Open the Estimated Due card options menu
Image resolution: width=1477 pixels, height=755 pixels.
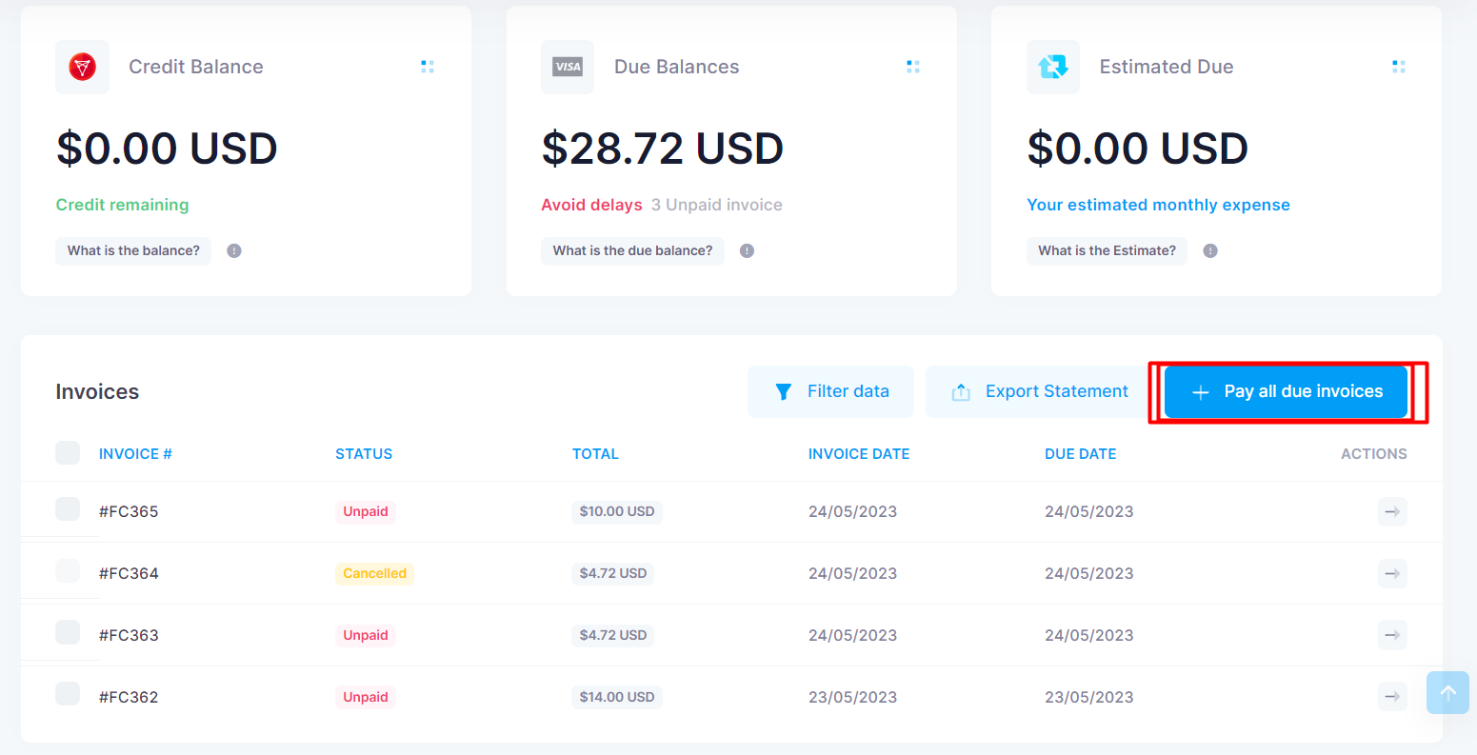pyautogui.click(x=1399, y=67)
